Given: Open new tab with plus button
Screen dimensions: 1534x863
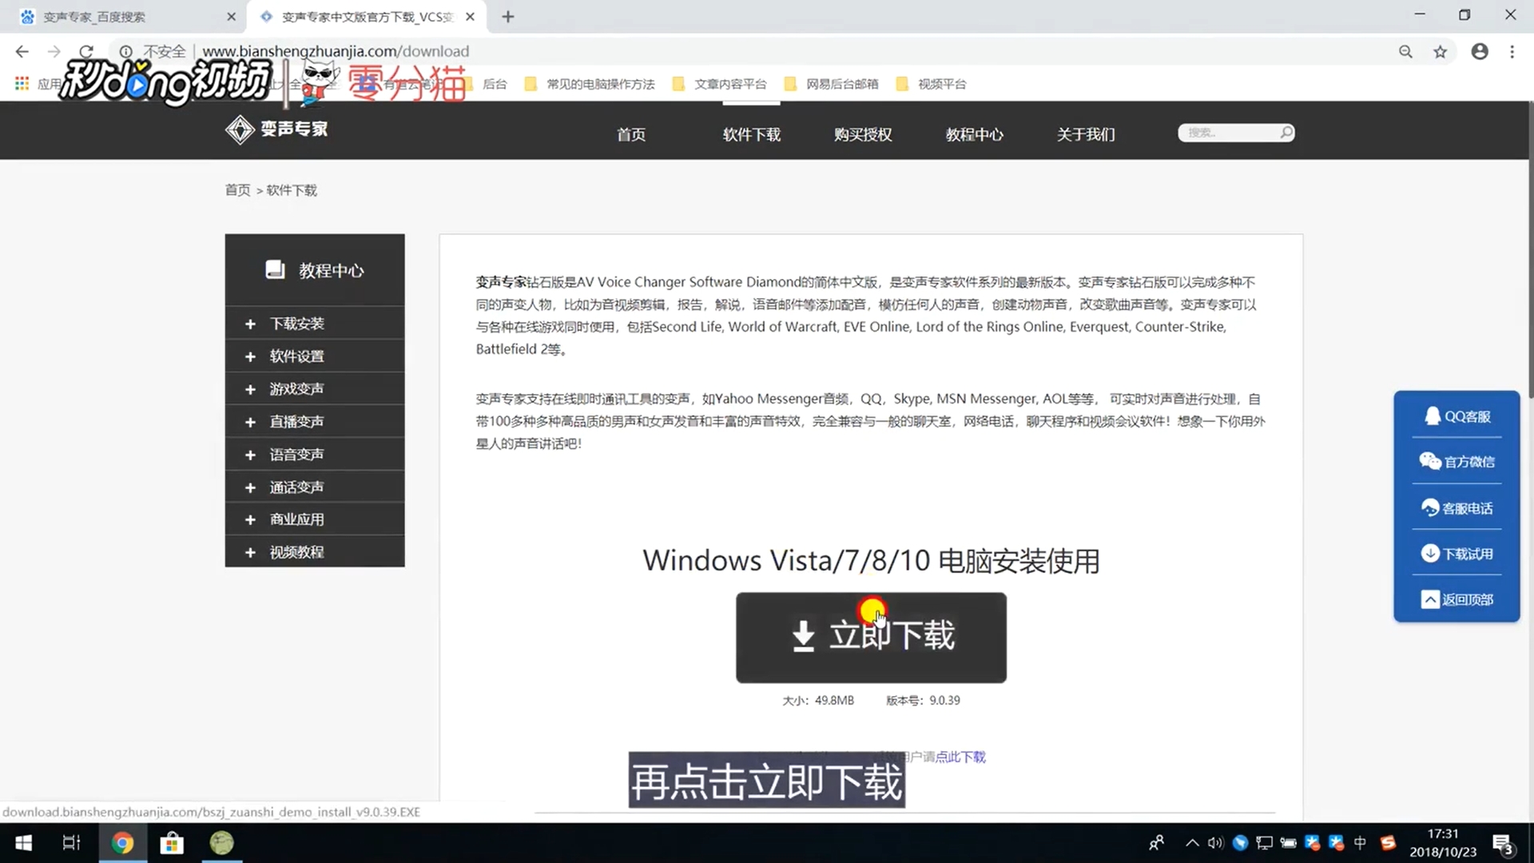Looking at the screenshot, I should point(508,16).
